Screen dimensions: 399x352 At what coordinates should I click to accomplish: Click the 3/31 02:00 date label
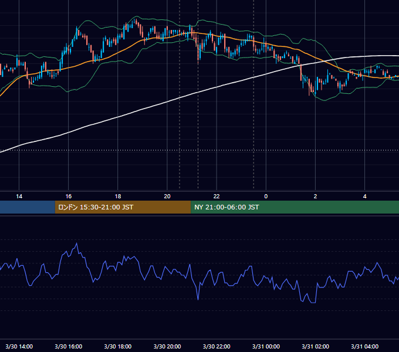click(315, 346)
